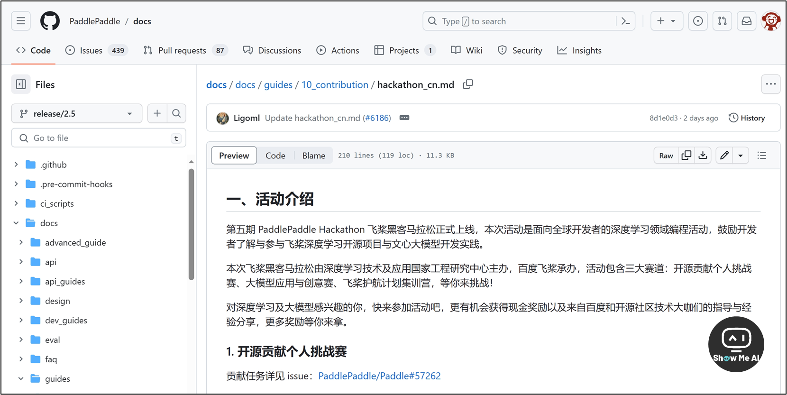Open the notifications inbox
The height and width of the screenshot is (395, 787).
(x=747, y=21)
